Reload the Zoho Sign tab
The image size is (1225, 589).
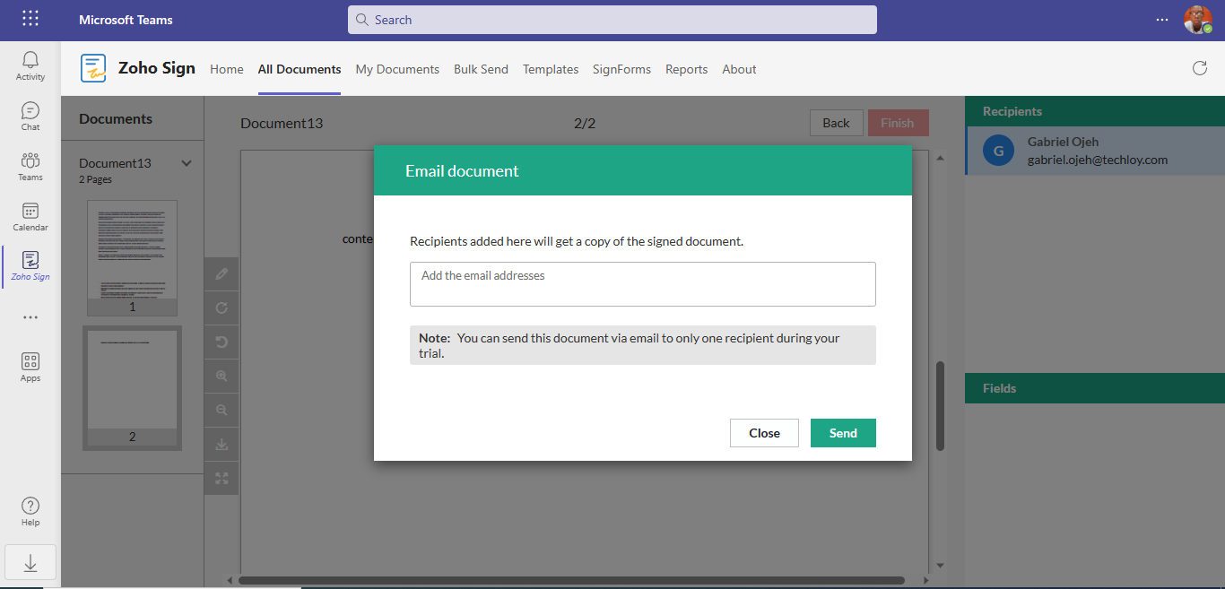pos(1199,68)
